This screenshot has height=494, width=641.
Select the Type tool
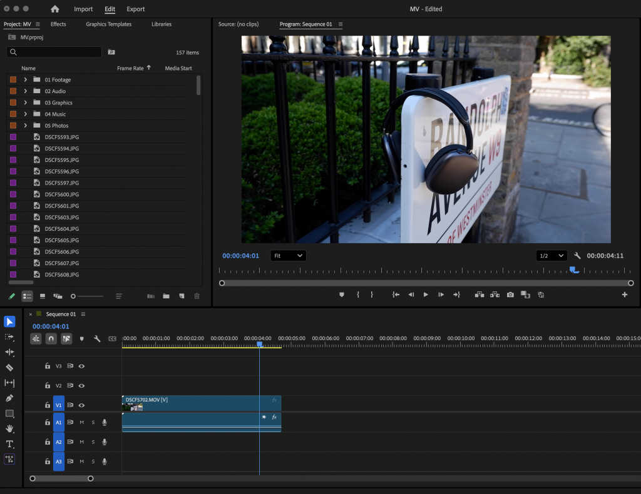coord(9,444)
